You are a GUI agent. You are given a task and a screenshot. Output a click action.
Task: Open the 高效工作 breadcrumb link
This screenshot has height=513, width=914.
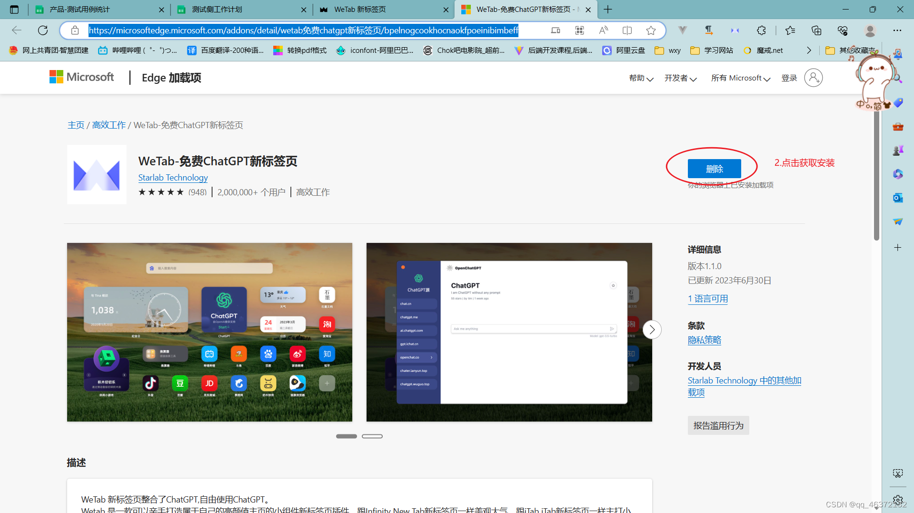click(x=109, y=125)
